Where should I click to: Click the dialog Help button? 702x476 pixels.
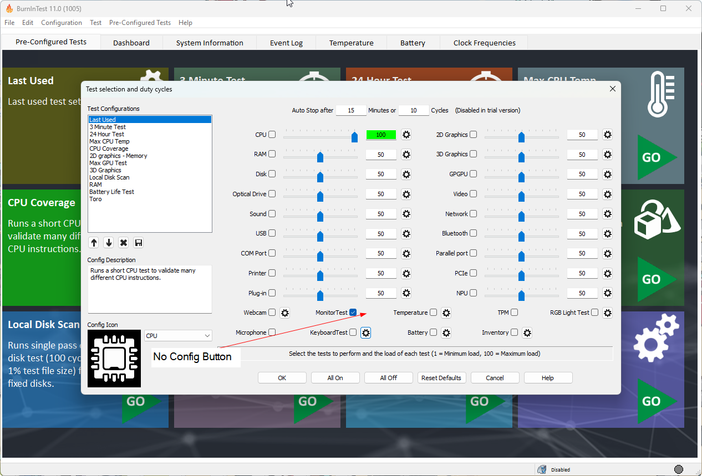548,378
